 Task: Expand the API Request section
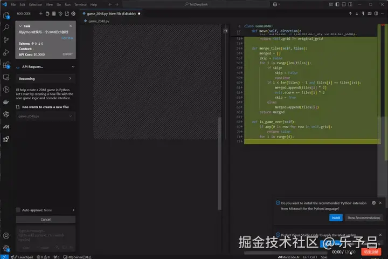pyautogui.click(x=73, y=67)
